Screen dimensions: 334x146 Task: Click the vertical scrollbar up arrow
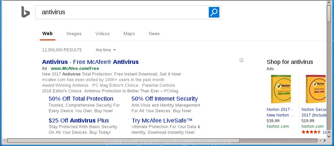click(x=329, y=3)
